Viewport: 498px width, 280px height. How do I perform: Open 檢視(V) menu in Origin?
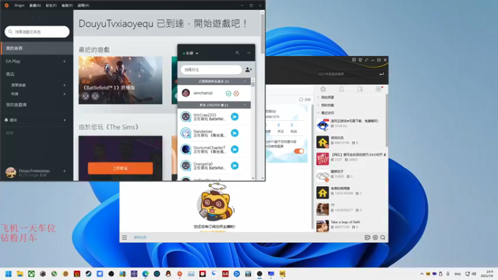(67, 6)
